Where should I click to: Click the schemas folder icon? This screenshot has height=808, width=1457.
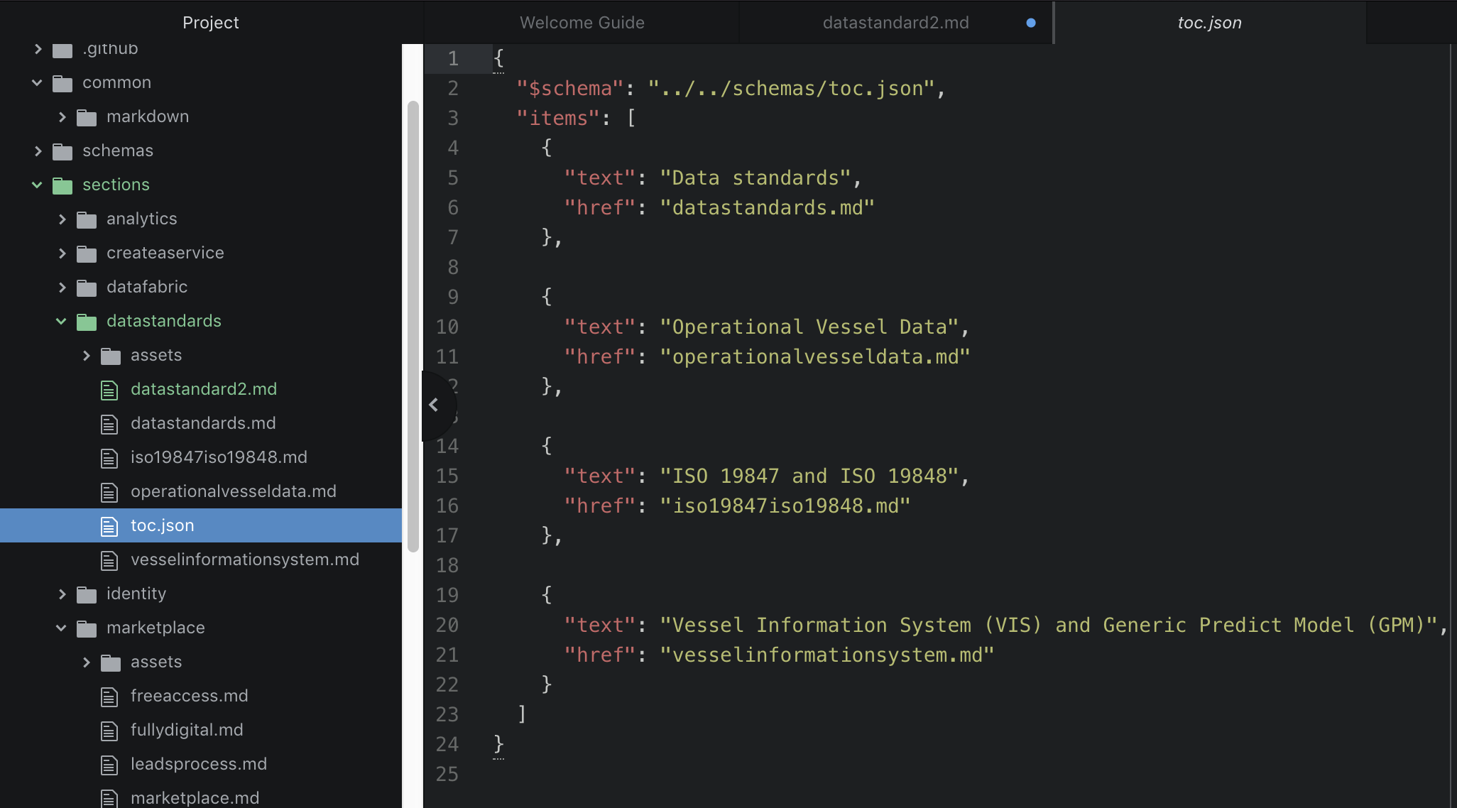click(62, 152)
